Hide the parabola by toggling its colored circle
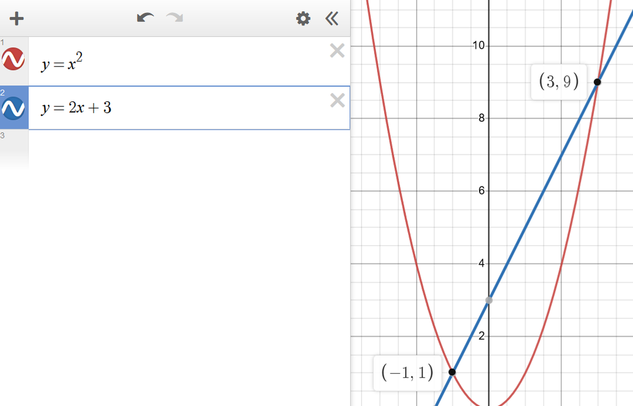Screen dimensions: 633x406 pyautogui.click(x=13, y=59)
